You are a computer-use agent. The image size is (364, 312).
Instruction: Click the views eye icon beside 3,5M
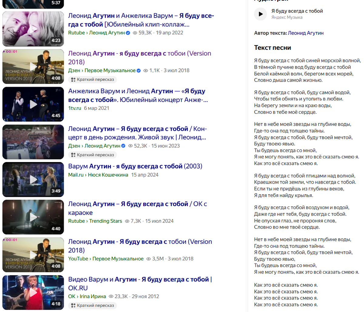click(149, 259)
